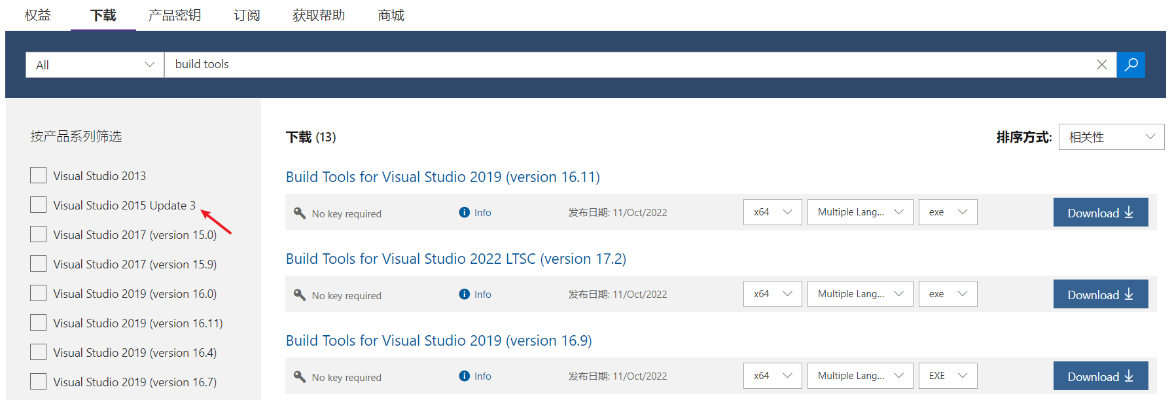Select the Visual Studio 2019 (version 16.7) checkbox
This screenshot has height=400, width=1172.
tap(39, 382)
